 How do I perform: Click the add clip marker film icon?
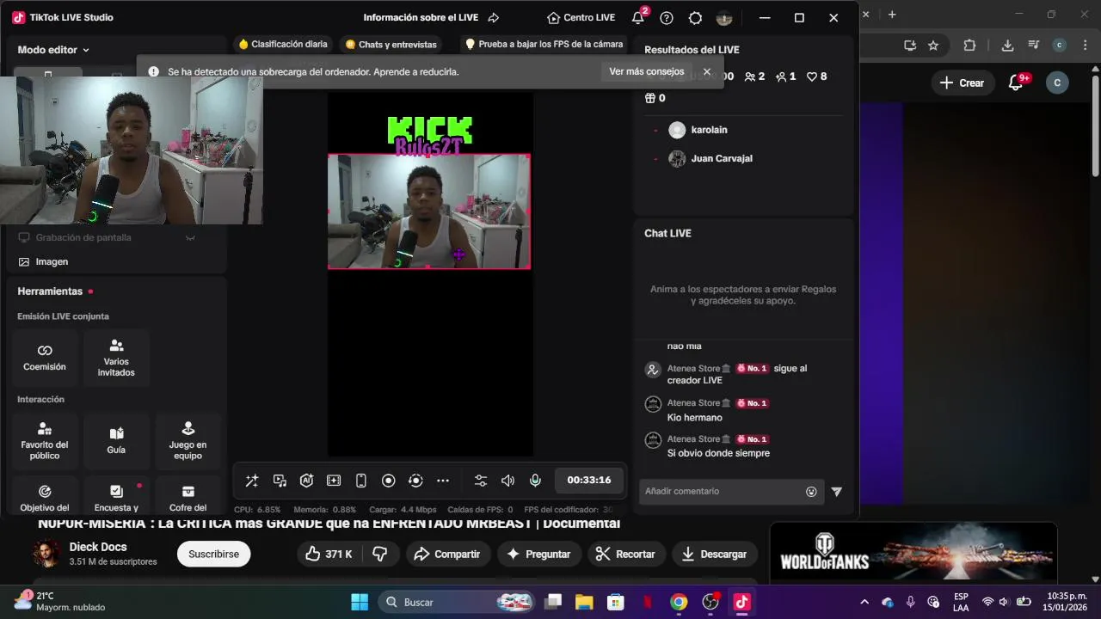click(334, 481)
